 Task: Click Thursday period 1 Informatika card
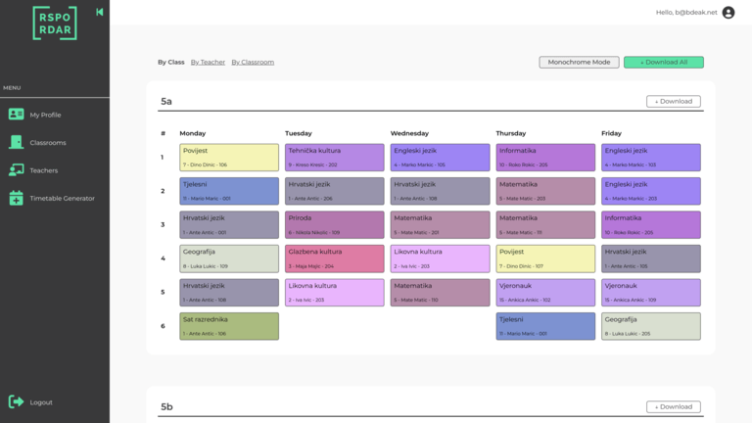(545, 158)
